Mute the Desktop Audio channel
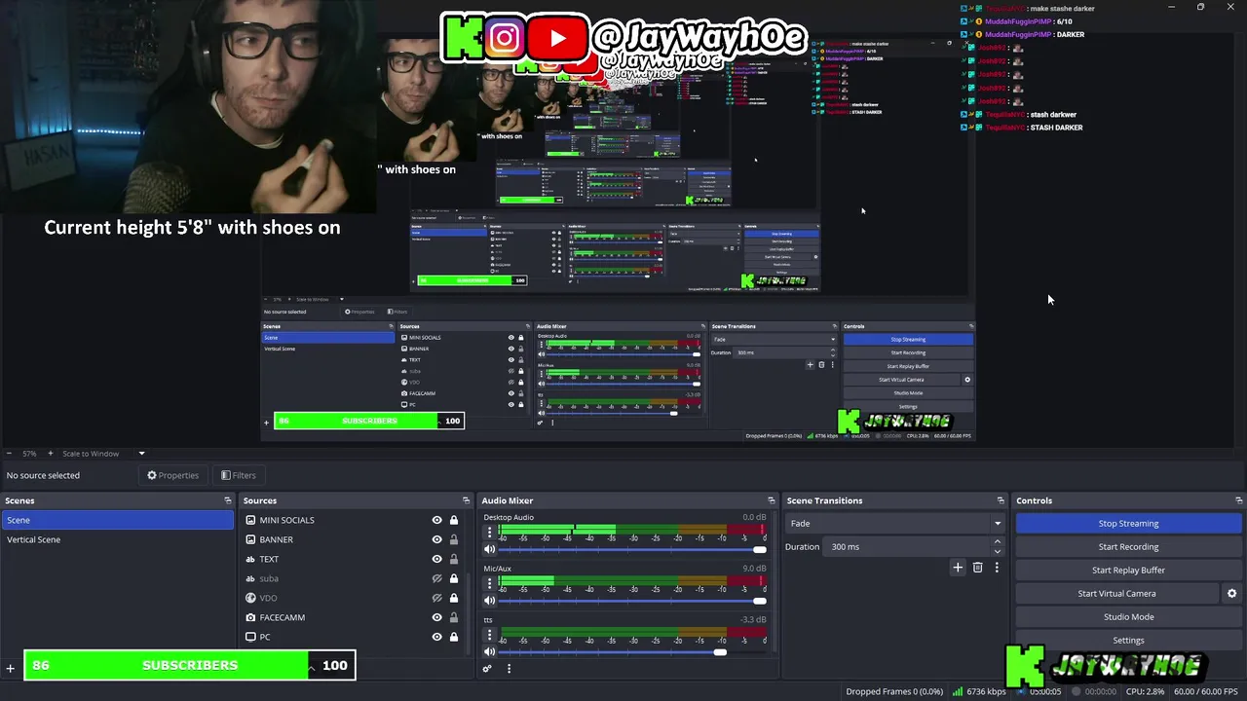 coord(489,549)
